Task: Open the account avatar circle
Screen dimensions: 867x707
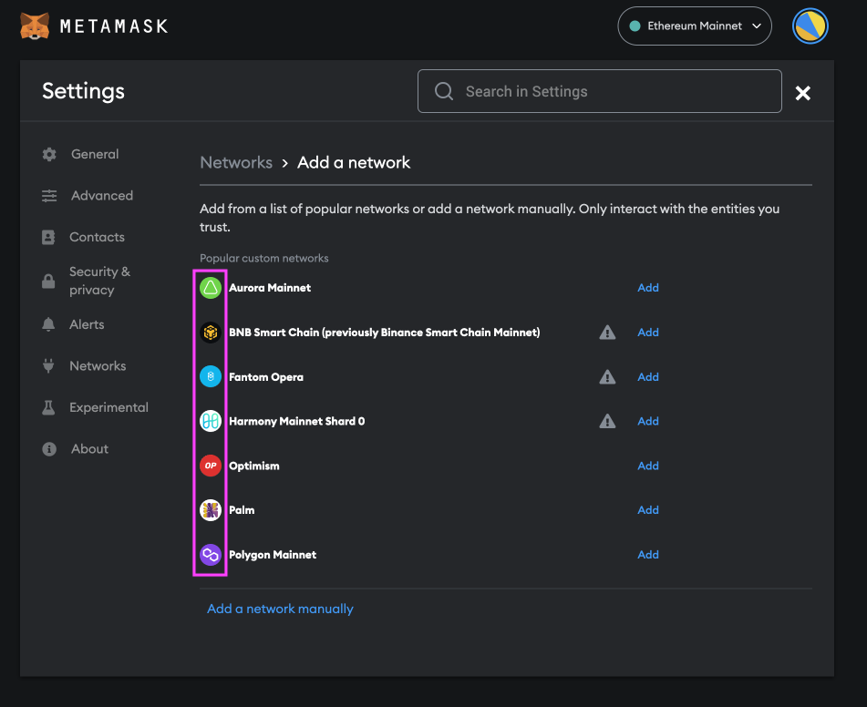Action: pyautogui.click(x=809, y=26)
